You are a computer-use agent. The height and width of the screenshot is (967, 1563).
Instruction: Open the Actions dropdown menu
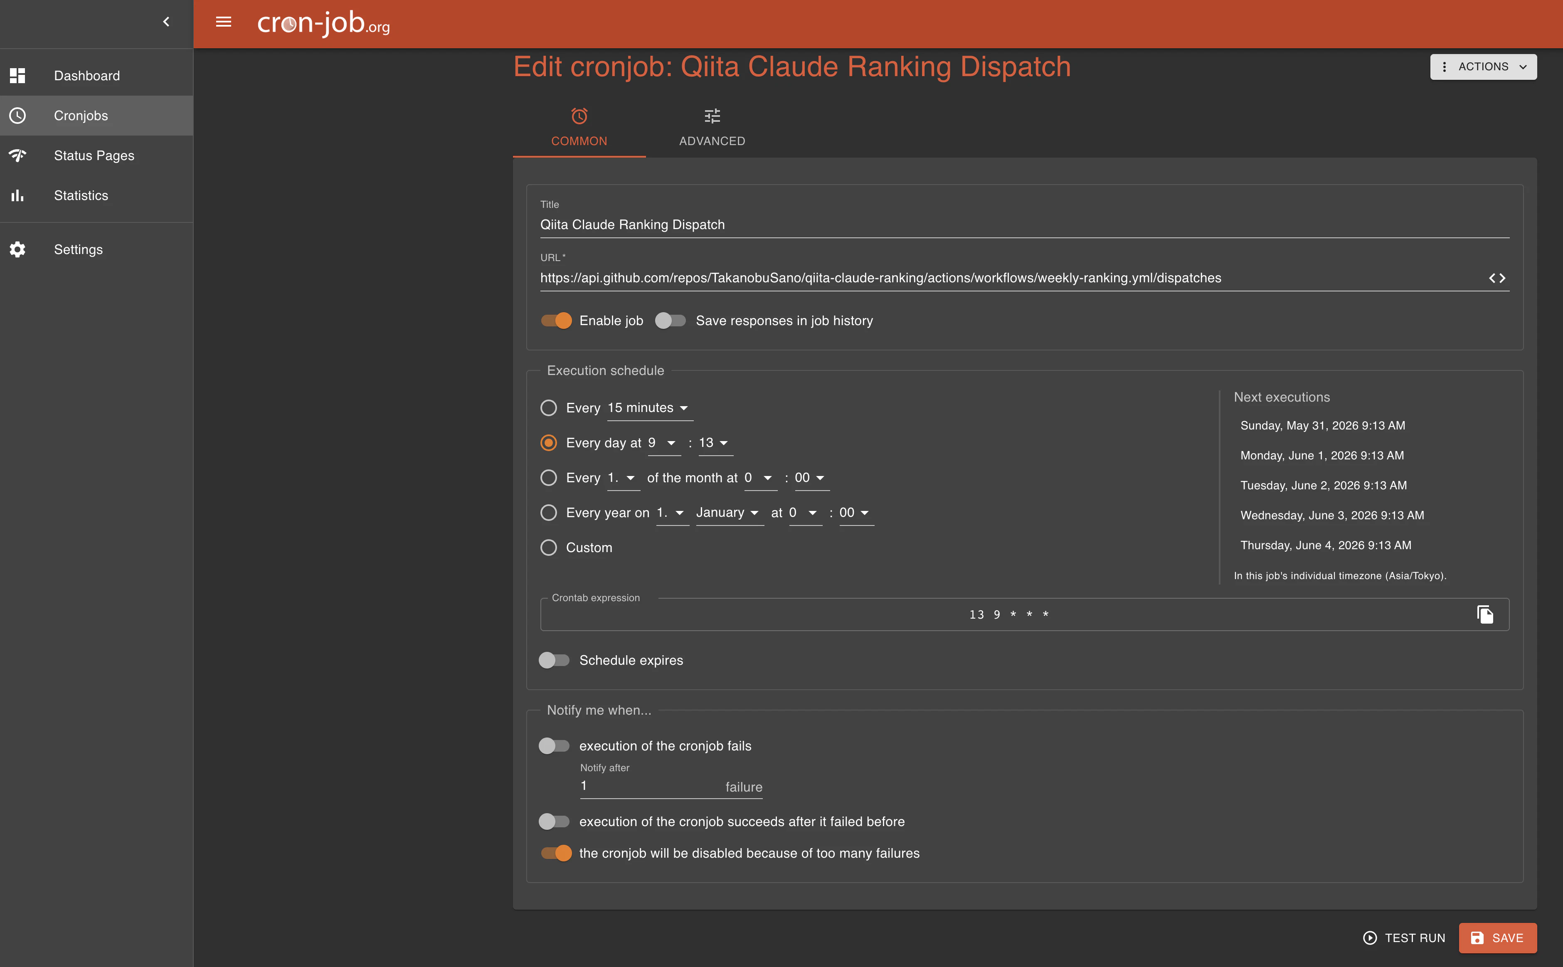[x=1484, y=67]
